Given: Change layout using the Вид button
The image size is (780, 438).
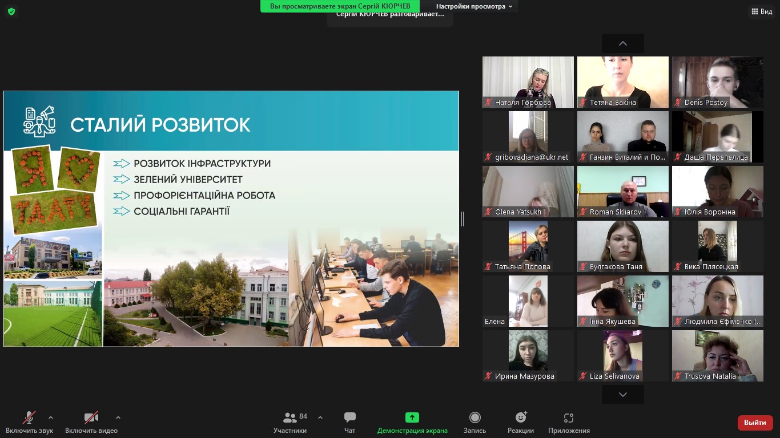Looking at the screenshot, I should [x=762, y=11].
